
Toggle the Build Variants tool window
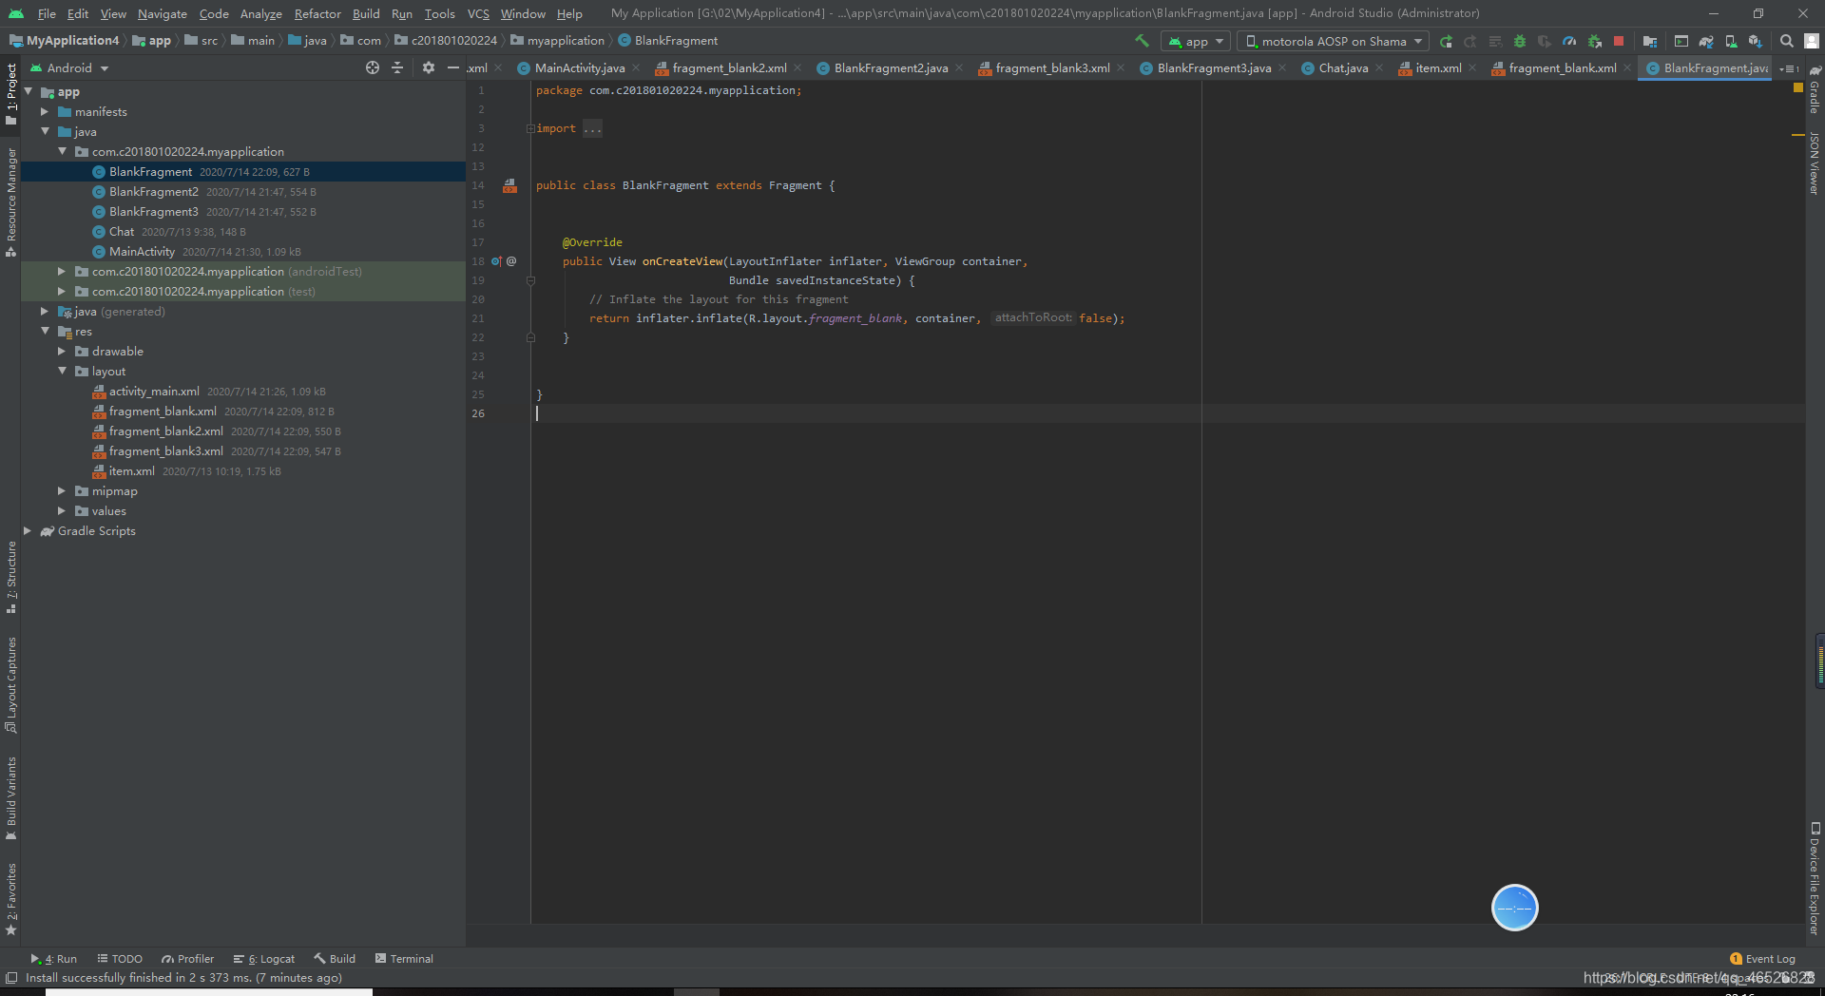10,798
